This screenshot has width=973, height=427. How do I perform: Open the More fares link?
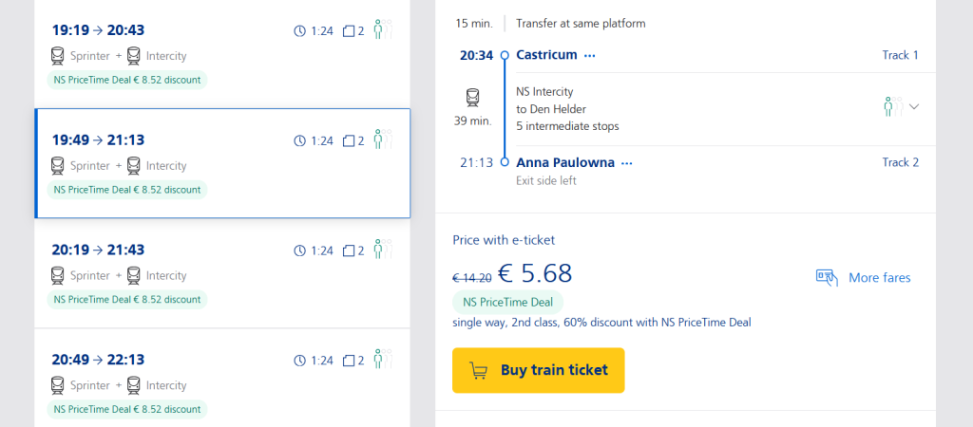coord(879,277)
